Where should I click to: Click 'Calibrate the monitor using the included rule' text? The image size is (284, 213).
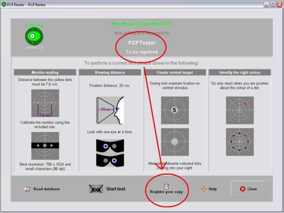click(45, 124)
